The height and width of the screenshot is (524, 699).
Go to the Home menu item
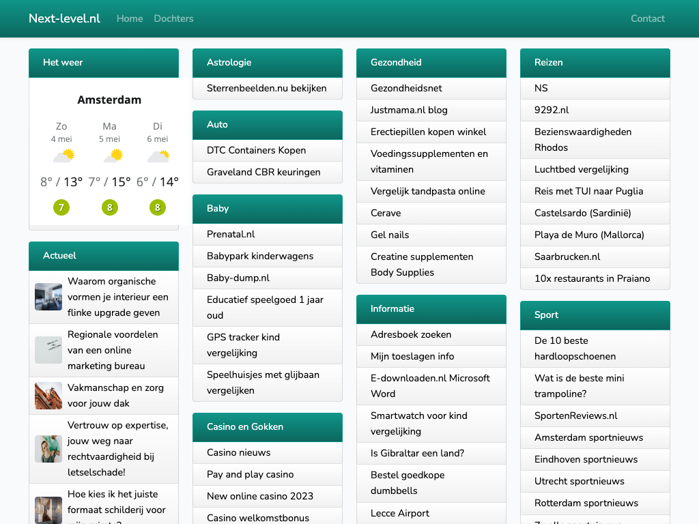click(x=130, y=18)
